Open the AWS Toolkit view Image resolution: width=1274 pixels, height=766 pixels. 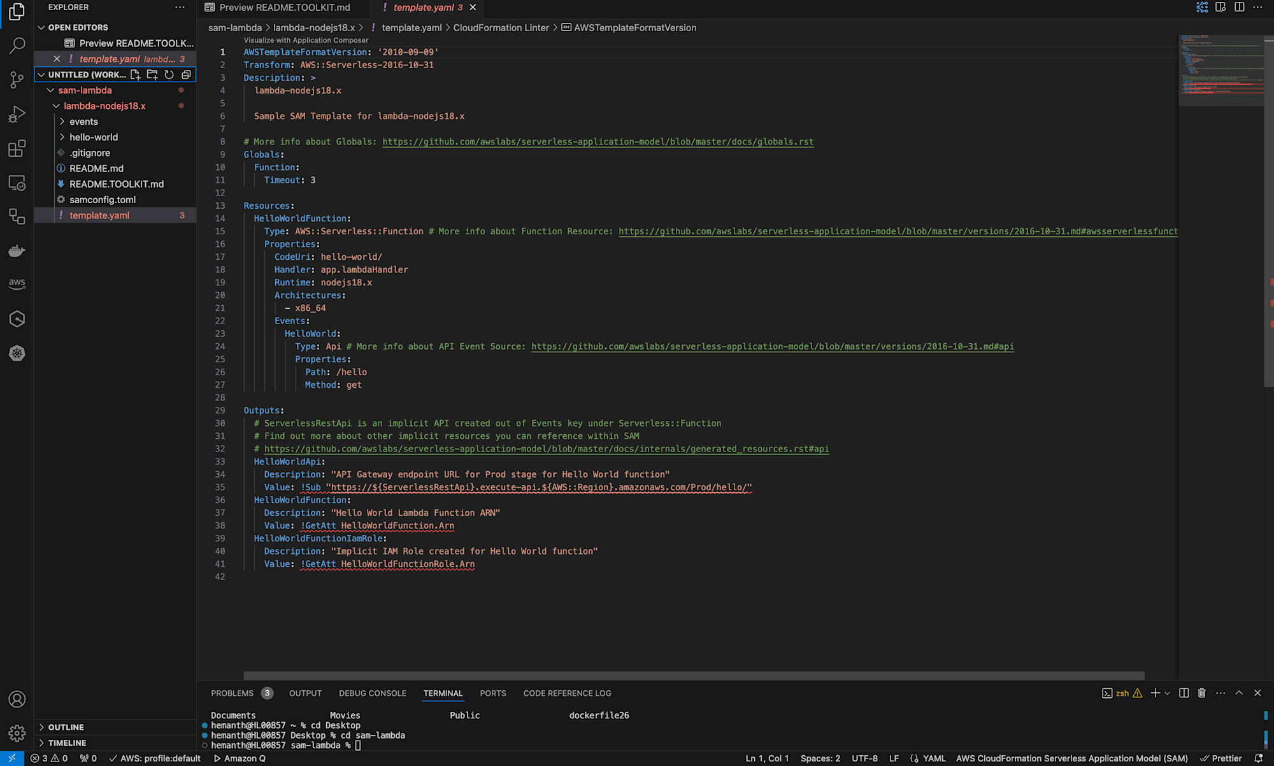pos(17,284)
